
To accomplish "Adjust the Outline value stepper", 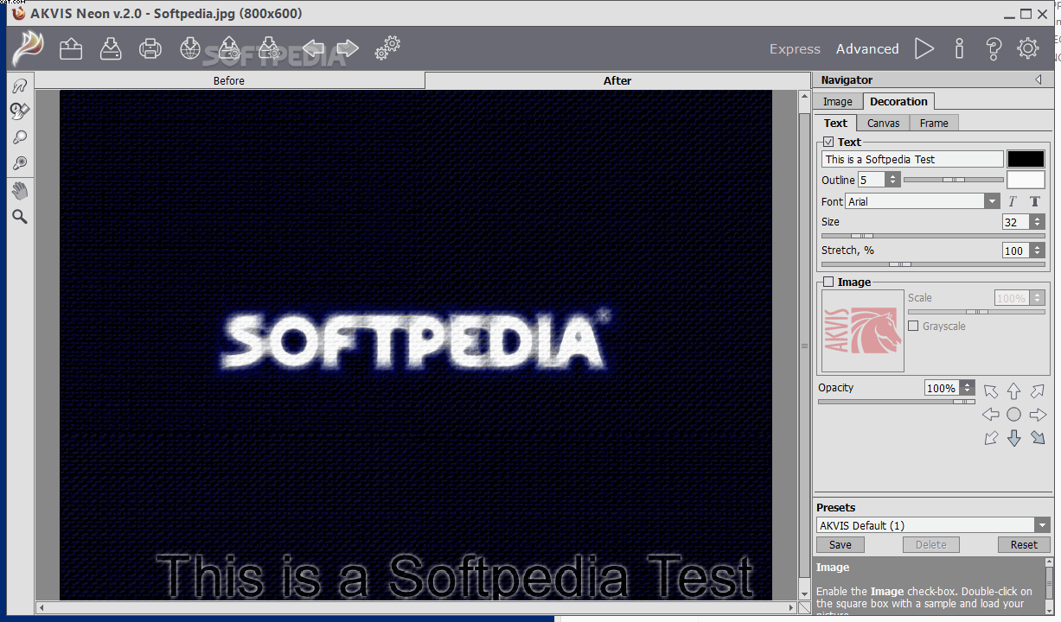I will coord(893,180).
